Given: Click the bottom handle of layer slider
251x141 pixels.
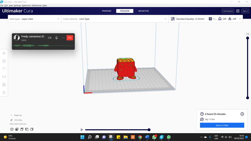Looking at the screenshot, I should click(x=248, y=98).
